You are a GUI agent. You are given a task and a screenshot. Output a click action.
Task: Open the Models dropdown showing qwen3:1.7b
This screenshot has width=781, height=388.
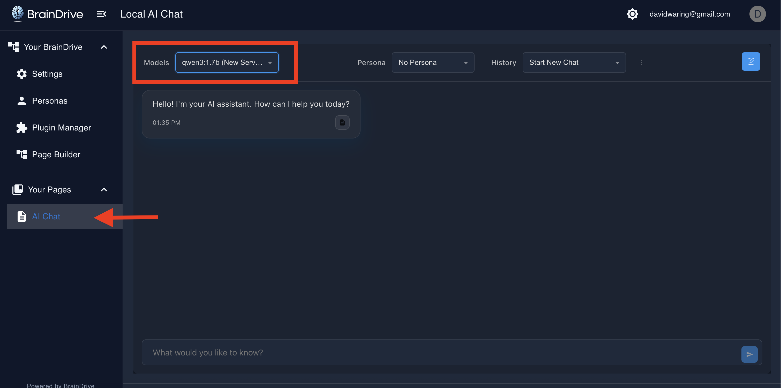(x=227, y=63)
